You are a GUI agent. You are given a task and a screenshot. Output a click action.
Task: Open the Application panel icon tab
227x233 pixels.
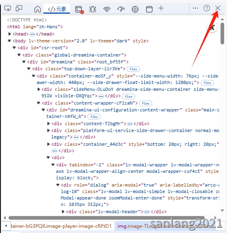149,9
